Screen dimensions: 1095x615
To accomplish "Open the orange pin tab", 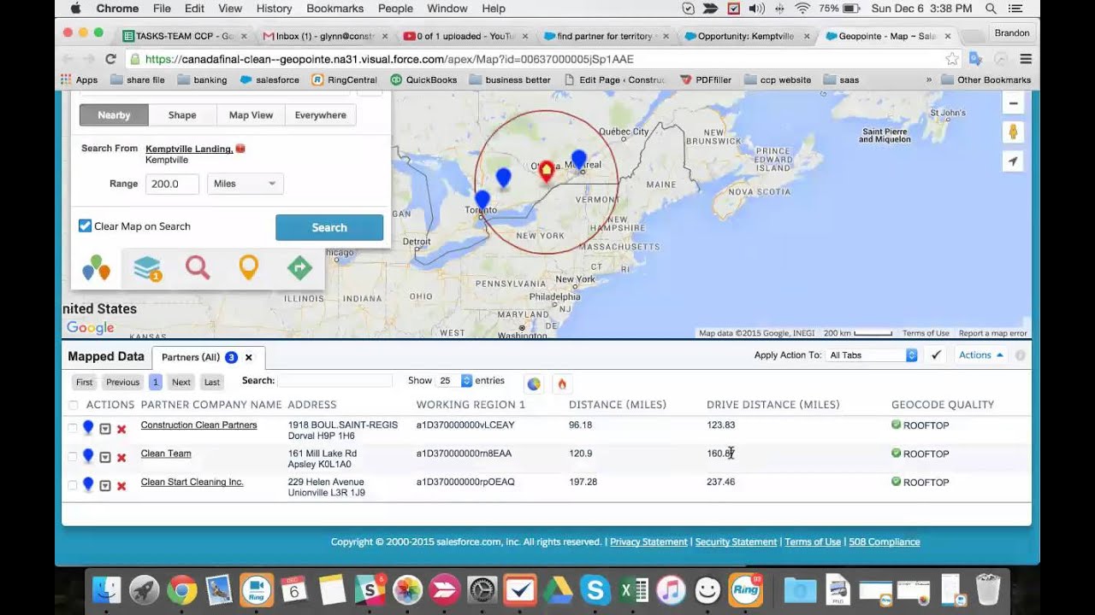I will (248, 268).
